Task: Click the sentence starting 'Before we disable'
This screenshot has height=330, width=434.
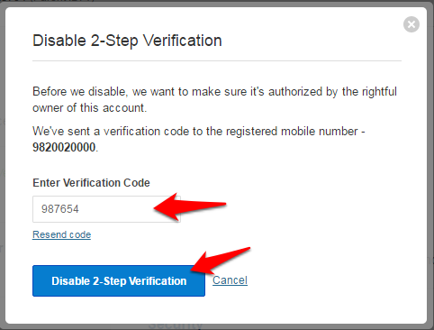Action: (214, 99)
